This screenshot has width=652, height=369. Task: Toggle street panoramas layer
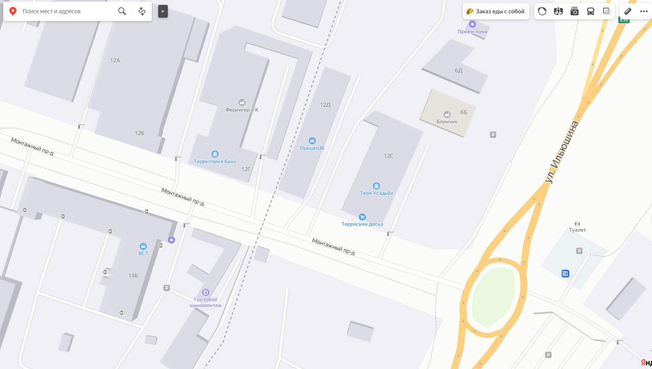click(x=558, y=11)
